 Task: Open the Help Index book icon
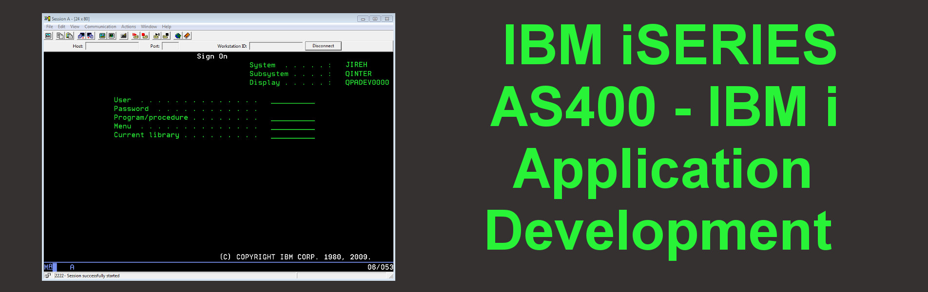pos(187,36)
